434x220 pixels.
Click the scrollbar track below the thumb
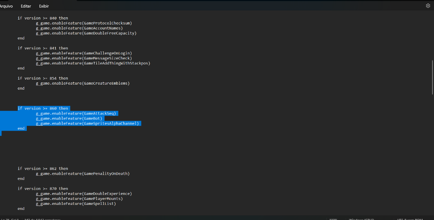coord(432,151)
